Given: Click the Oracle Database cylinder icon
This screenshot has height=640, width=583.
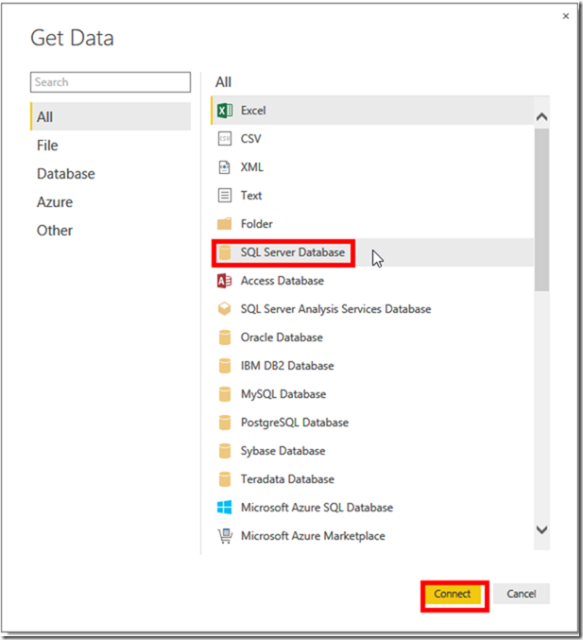Looking at the screenshot, I should [224, 337].
